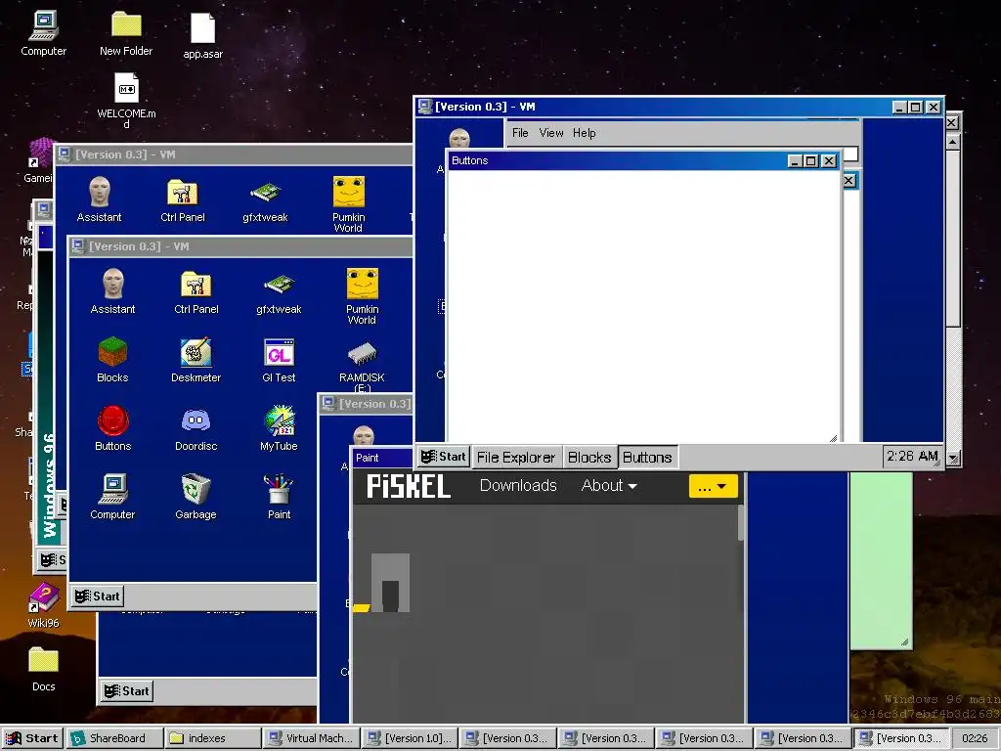Select the Piskel canvas sprite preview
The height and width of the screenshot is (751, 1001).
(390, 583)
